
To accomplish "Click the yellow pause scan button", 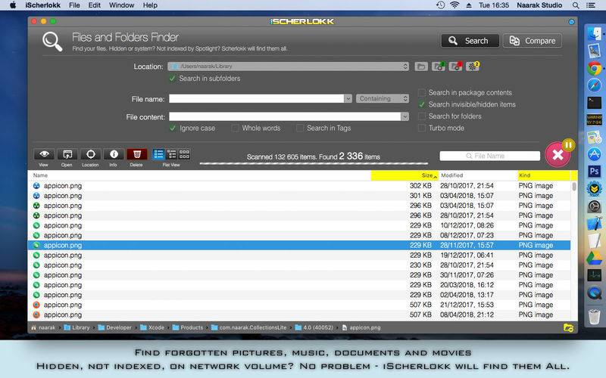I will tap(568, 145).
